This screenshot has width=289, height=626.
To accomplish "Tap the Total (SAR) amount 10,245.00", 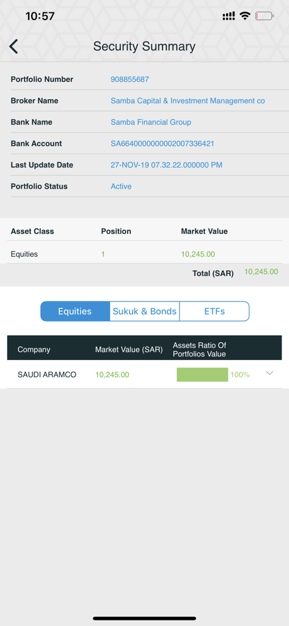I will (261, 272).
